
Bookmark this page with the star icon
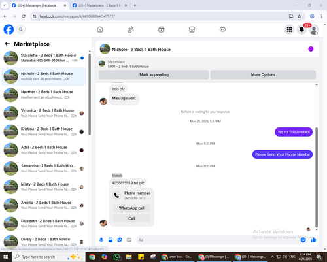coord(300,16)
